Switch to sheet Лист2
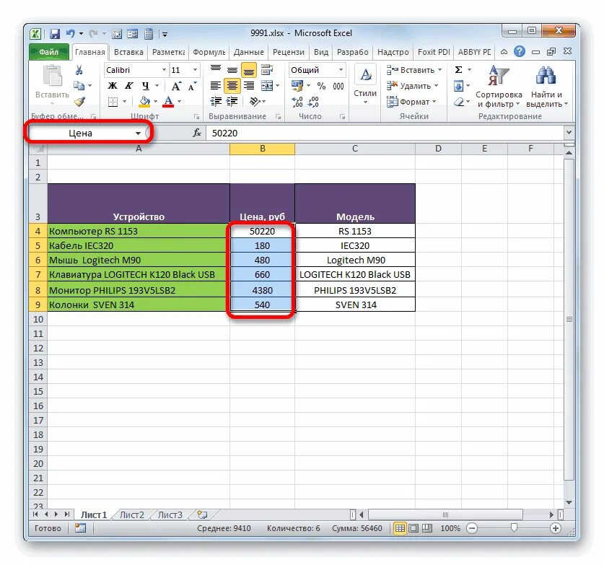The image size is (604, 565). pyautogui.click(x=132, y=515)
